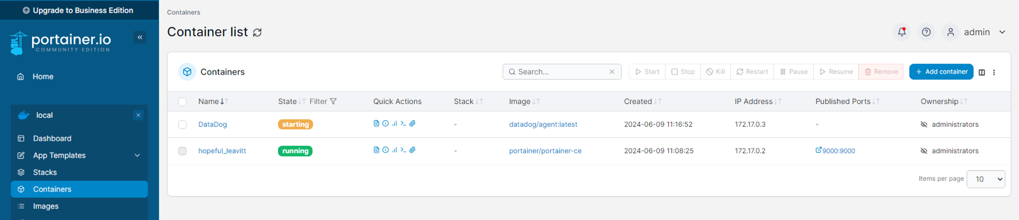Viewport: 1019px width, 220px height.
Task: Open exec console icon for hopeful_leavitt
Action: (x=403, y=150)
